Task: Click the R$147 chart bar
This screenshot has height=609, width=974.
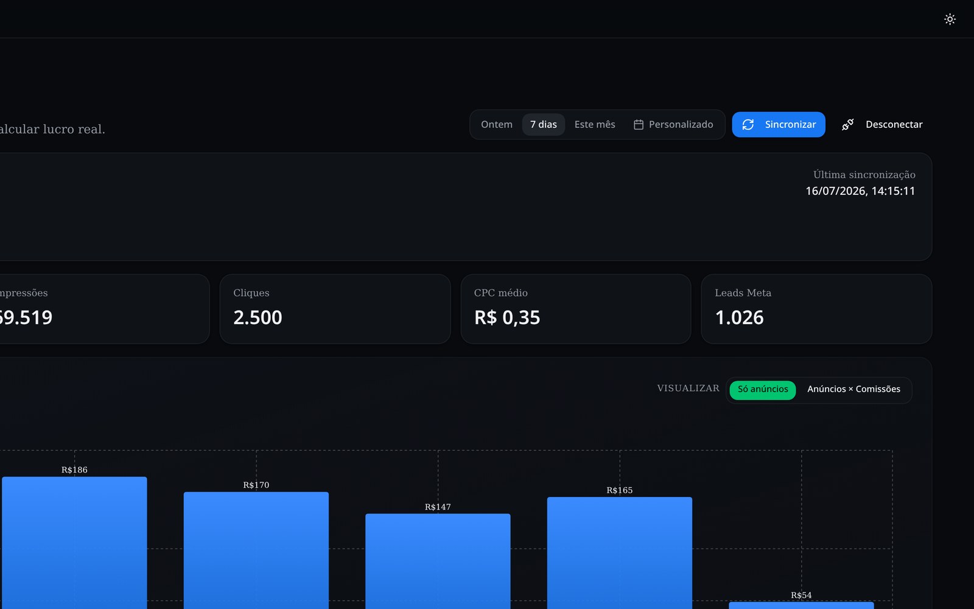Action: pyautogui.click(x=438, y=561)
